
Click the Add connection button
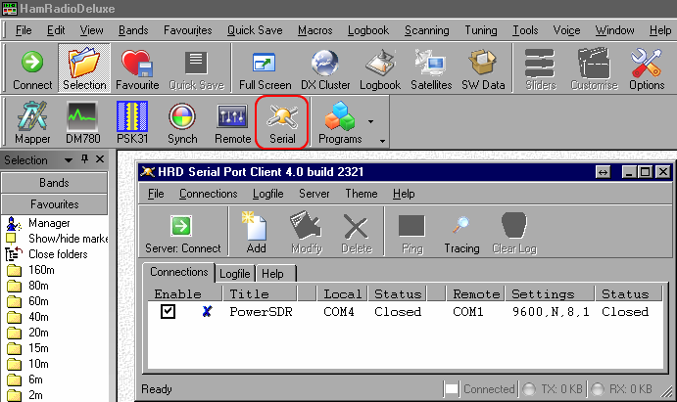click(x=257, y=233)
